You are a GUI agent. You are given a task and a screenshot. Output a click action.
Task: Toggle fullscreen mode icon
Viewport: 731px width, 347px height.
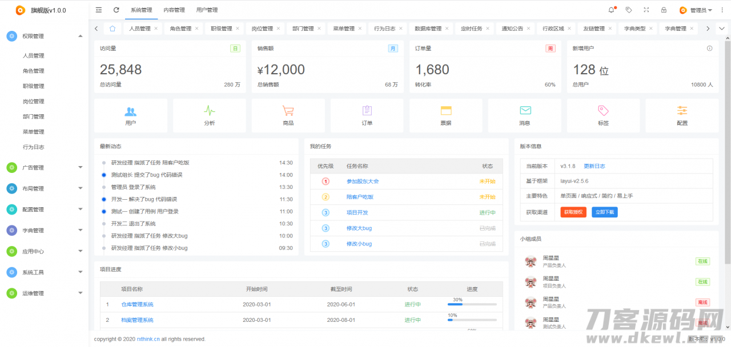[646, 10]
